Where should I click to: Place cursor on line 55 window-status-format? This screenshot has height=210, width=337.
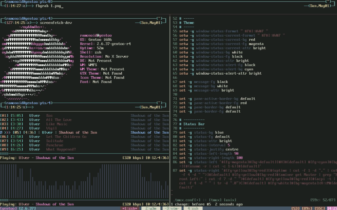[x=224, y=31]
